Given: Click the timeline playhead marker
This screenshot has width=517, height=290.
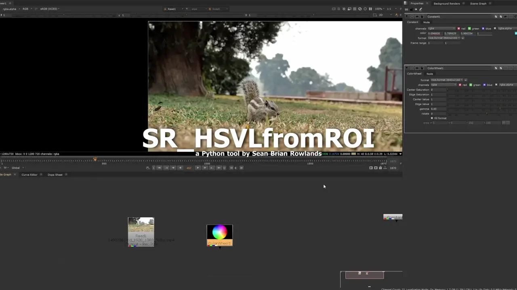Looking at the screenshot, I should click(95, 159).
